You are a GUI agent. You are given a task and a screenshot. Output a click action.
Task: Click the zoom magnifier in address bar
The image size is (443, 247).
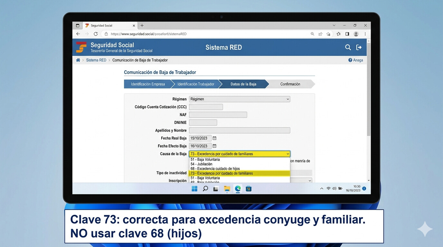[312, 34]
